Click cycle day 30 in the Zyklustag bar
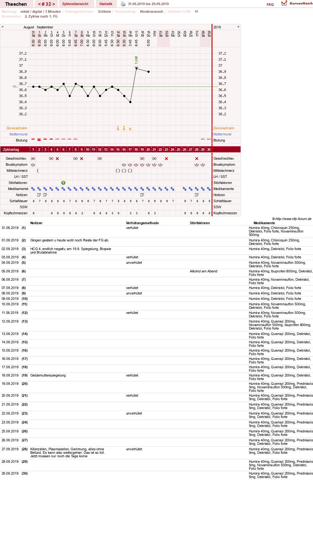Screen dimensions: 313x549 click(209, 149)
